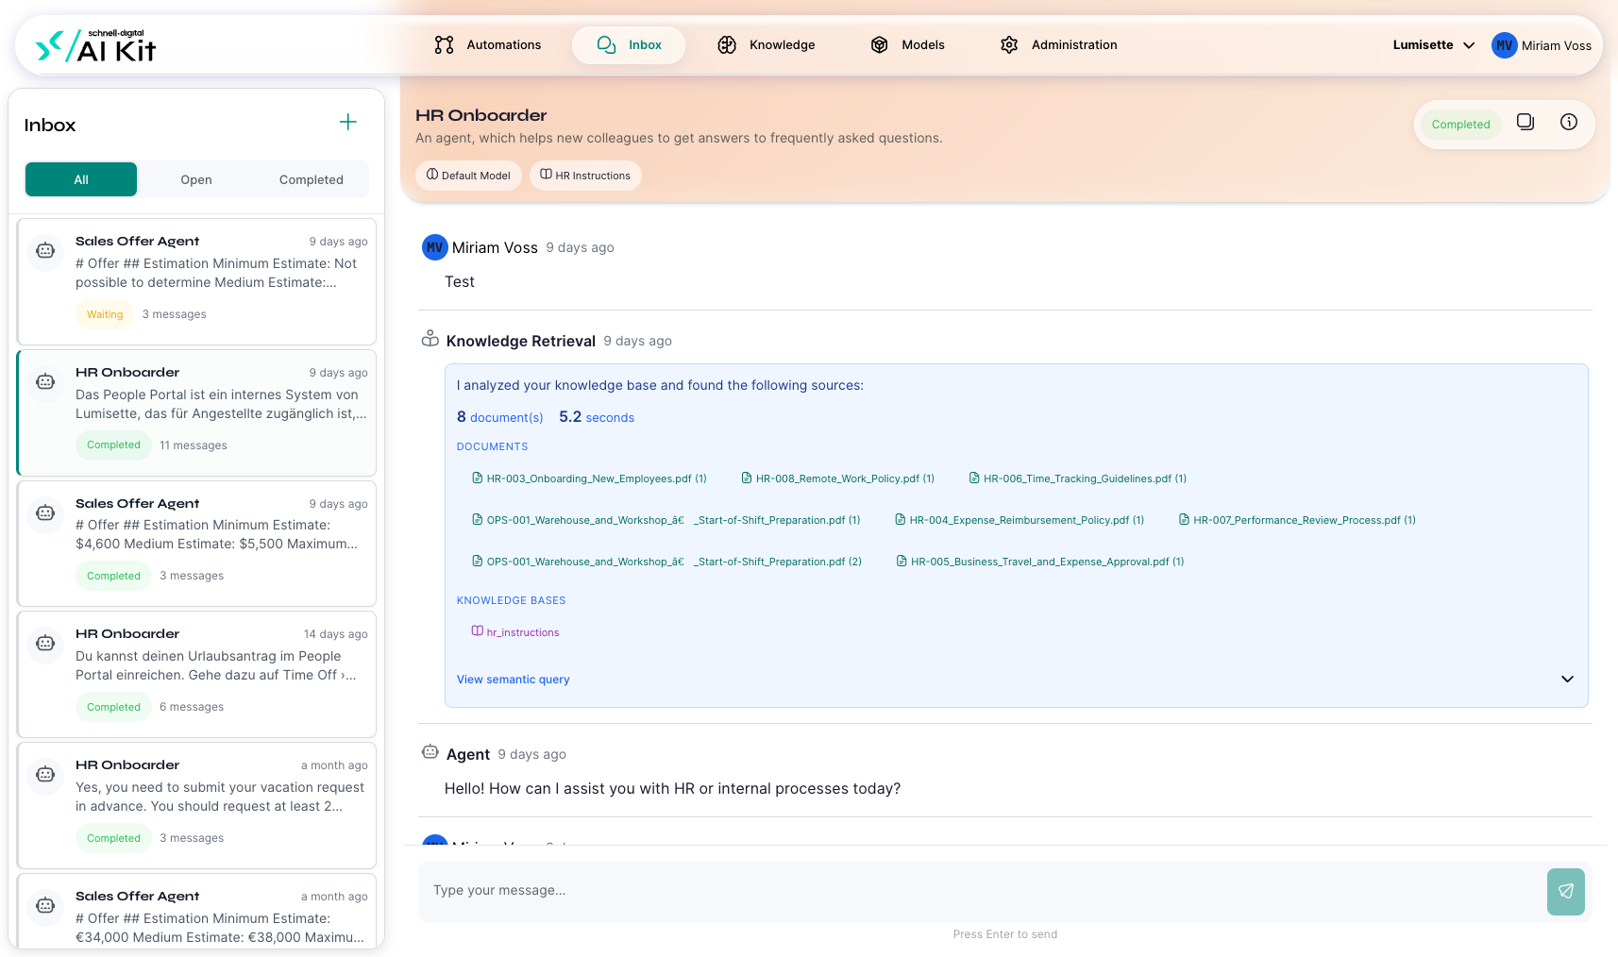Open the Knowledge section
Screen dimensions: 1618x957
click(767, 45)
